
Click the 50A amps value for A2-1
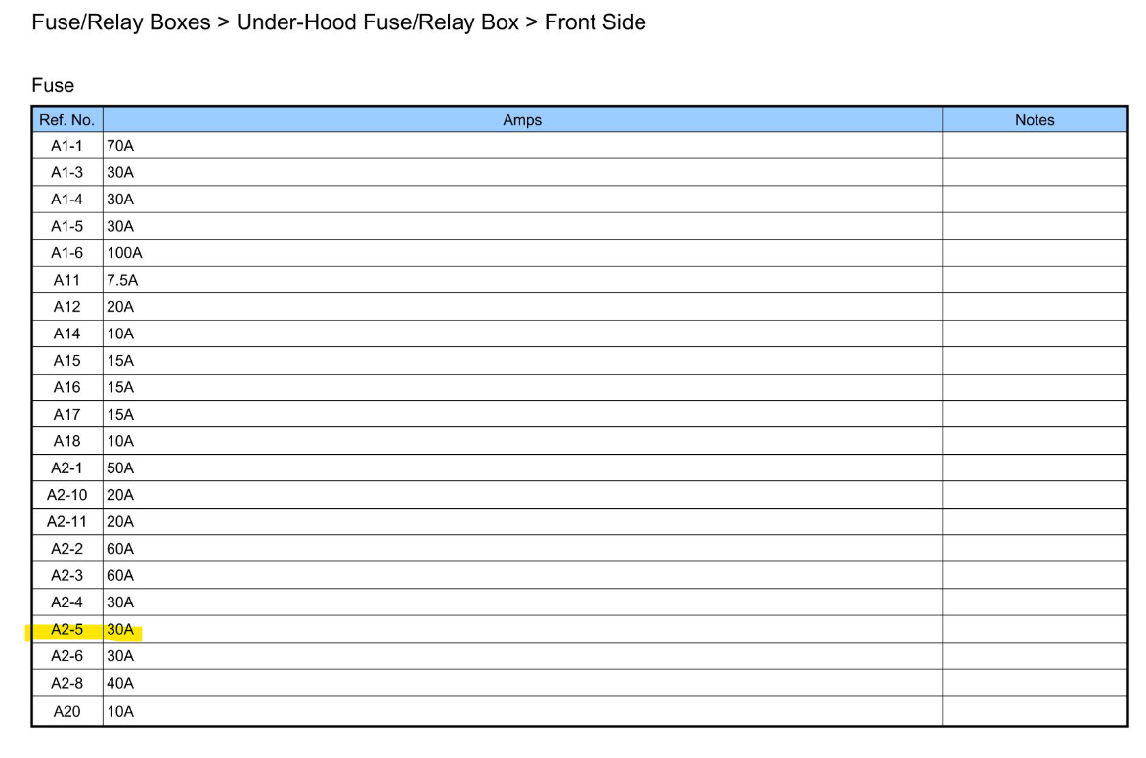(x=120, y=468)
